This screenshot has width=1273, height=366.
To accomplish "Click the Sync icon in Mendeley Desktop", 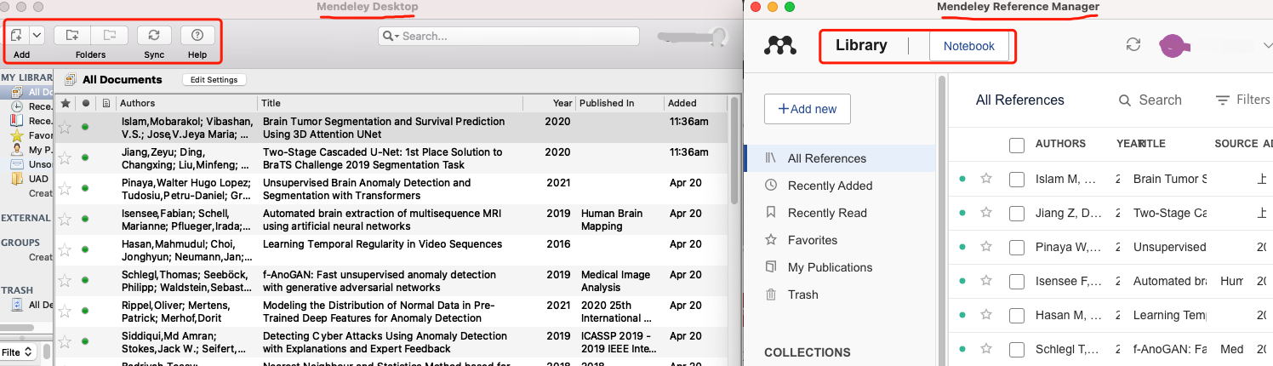I will [154, 35].
